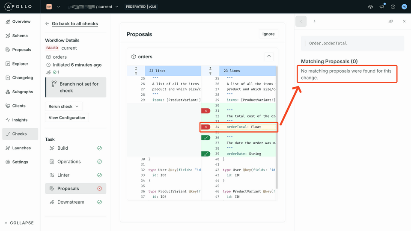Open the Launches page
This screenshot has height=231, width=411.
coord(20,148)
